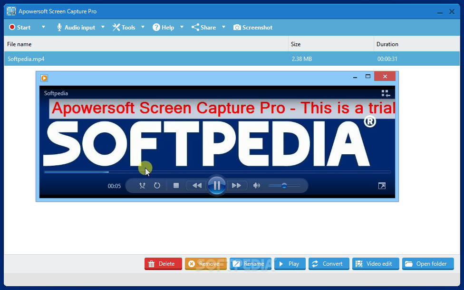
Task: Open Video edit for the file
Action: coord(376,264)
